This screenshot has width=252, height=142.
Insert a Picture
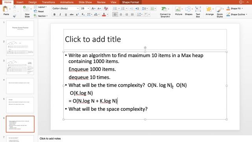click(x=178, y=11)
